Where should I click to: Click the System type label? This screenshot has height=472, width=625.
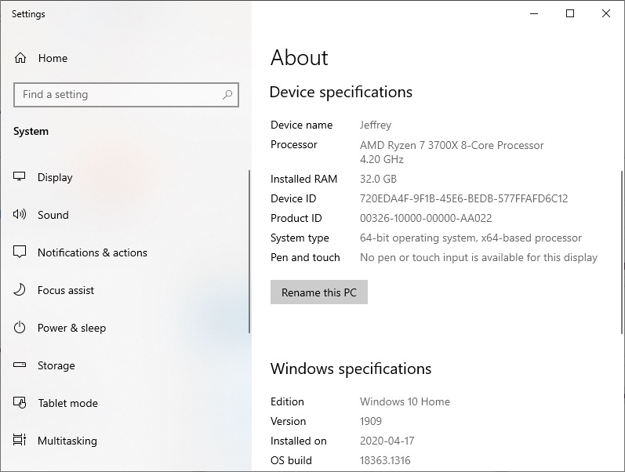coord(300,238)
